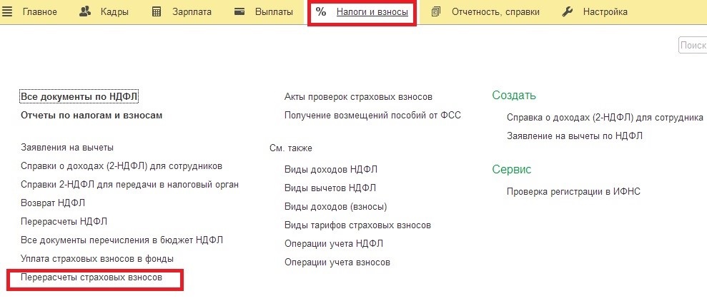707x301 pixels.
Task: Open Справки 2-НДФЛ для передачи в налоговый орган
Action: pos(130,185)
